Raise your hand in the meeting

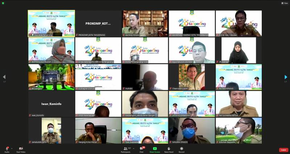tap(169, 149)
